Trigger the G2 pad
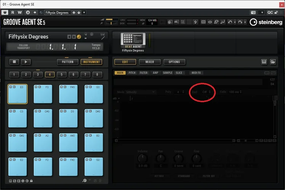 pyautogui.click(x=94, y=166)
